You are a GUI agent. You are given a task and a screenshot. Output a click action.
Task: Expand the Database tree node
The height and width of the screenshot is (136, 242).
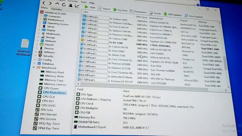(34, 63)
